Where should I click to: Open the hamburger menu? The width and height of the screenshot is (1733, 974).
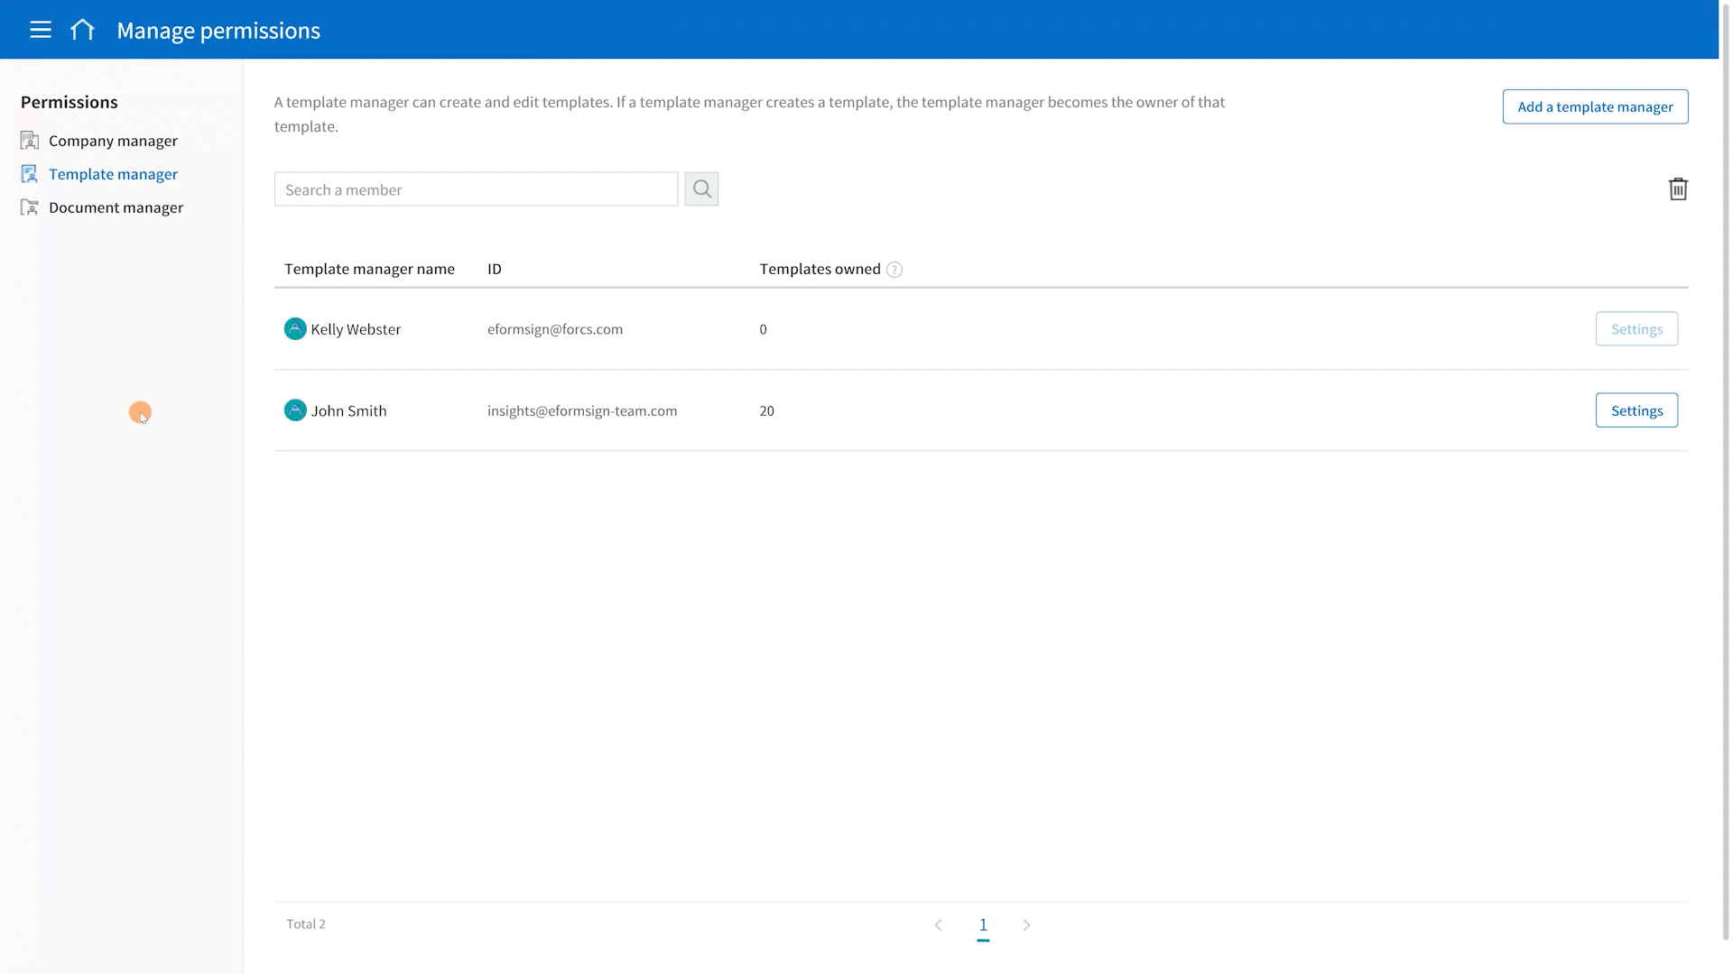click(41, 30)
